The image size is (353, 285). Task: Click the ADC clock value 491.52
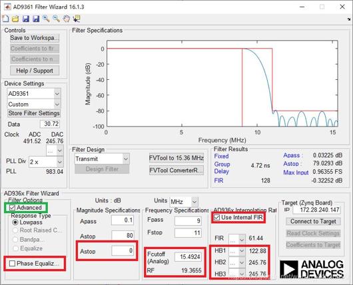pos(32,141)
